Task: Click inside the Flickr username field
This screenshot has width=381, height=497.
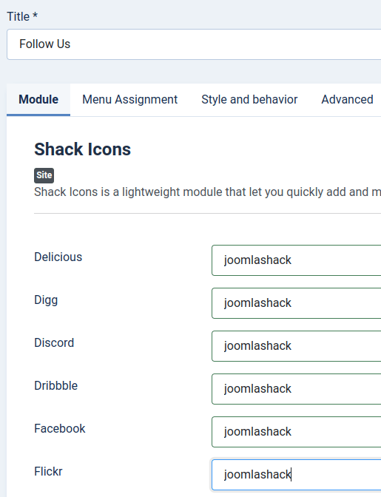Action: 297,475
